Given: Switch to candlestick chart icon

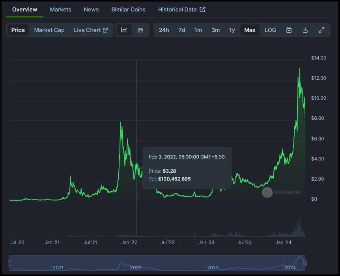Looking at the screenshot, I should click(140, 30).
